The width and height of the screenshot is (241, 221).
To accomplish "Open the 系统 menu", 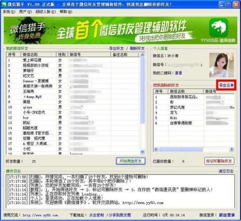I will (x=9, y=12).
